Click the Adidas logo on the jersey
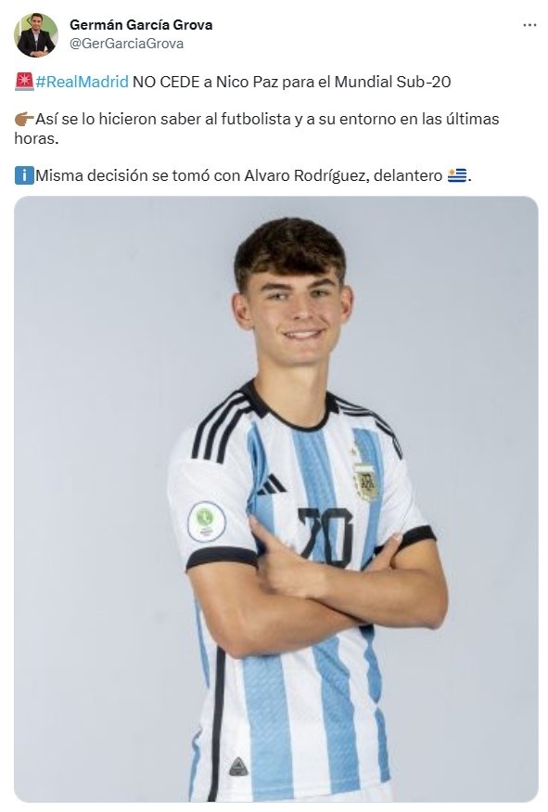Image resolution: width=548 pixels, height=812 pixels. (x=271, y=484)
